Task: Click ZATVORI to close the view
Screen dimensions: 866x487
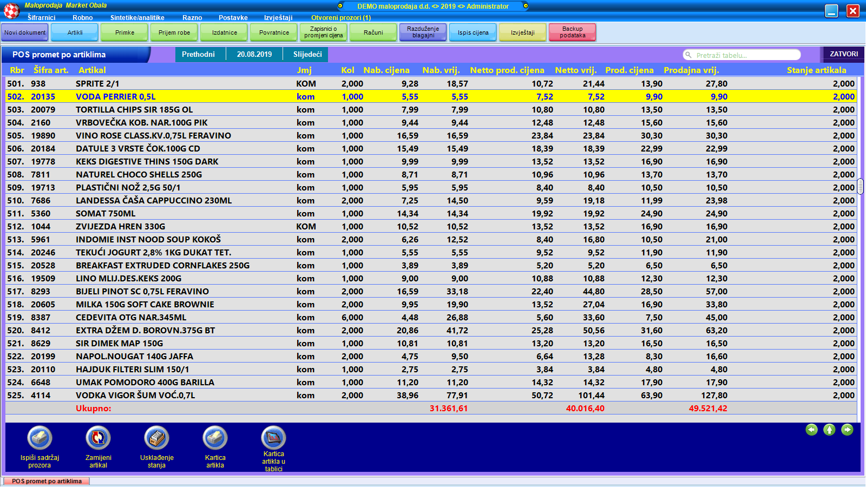Action: tap(844, 54)
